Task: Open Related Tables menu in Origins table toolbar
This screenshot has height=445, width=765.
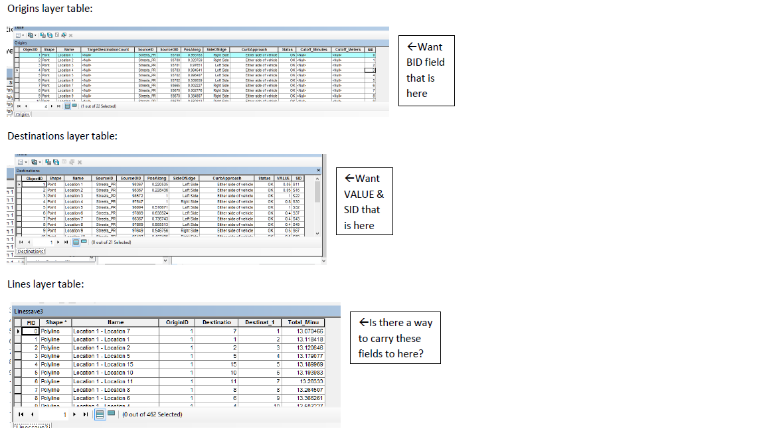Action: coord(31,35)
